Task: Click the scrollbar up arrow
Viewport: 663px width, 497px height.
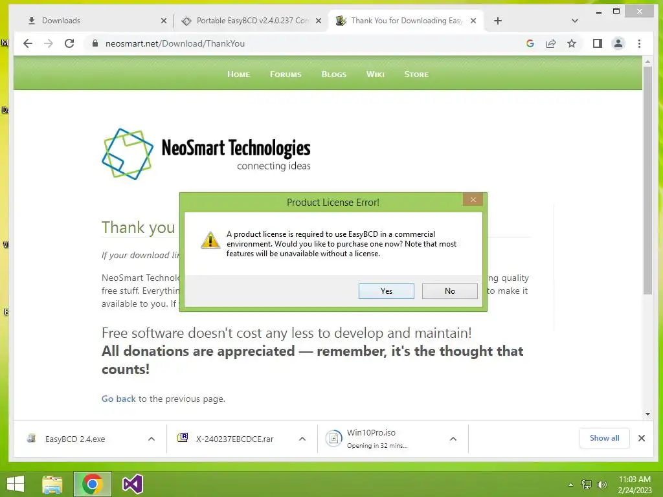Action: coord(647,61)
